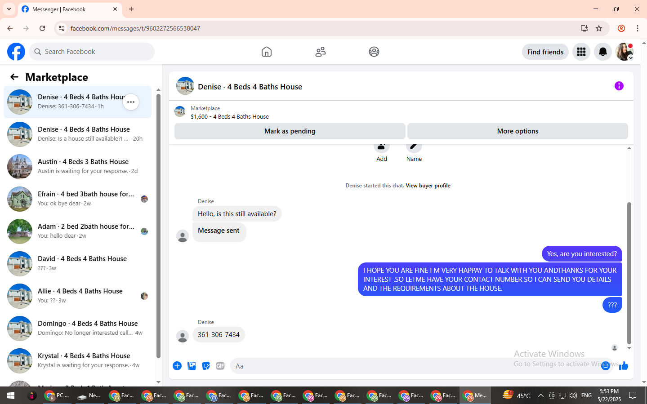Open the Chrome profile icon
Image resolution: width=647 pixels, height=404 pixels.
tap(621, 28)
